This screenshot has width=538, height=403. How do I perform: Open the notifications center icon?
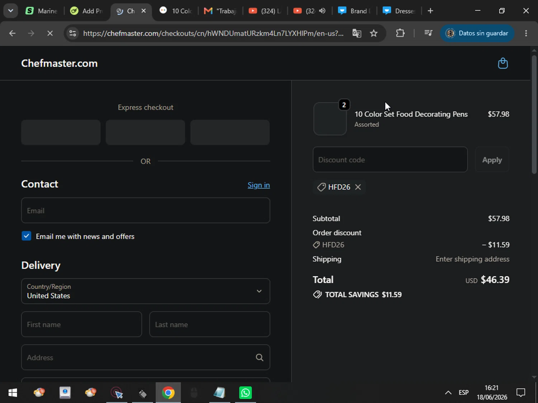[521, 393]
